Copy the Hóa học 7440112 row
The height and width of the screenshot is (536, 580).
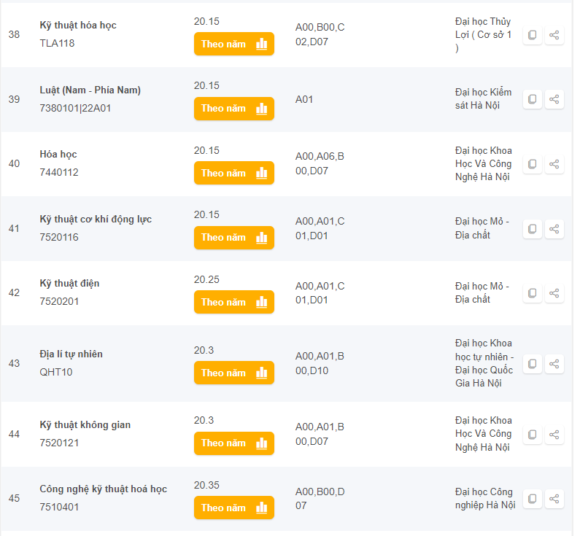[533, 164]
